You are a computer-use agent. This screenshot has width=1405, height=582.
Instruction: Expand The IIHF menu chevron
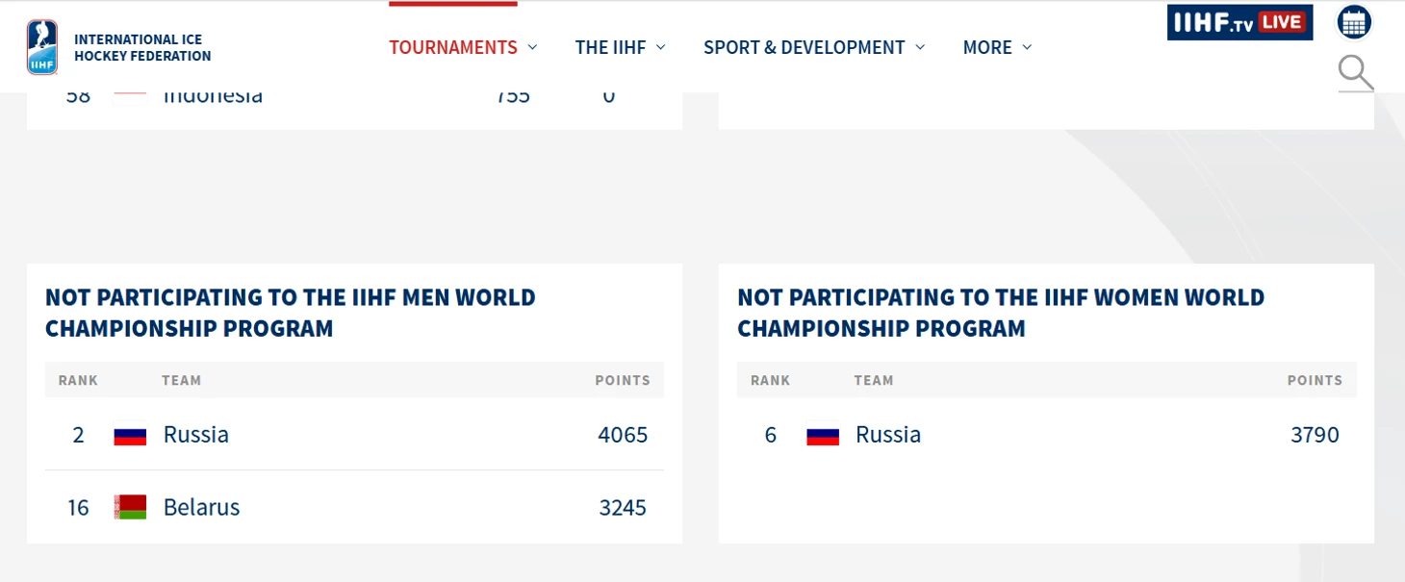[x=660, y=47]
